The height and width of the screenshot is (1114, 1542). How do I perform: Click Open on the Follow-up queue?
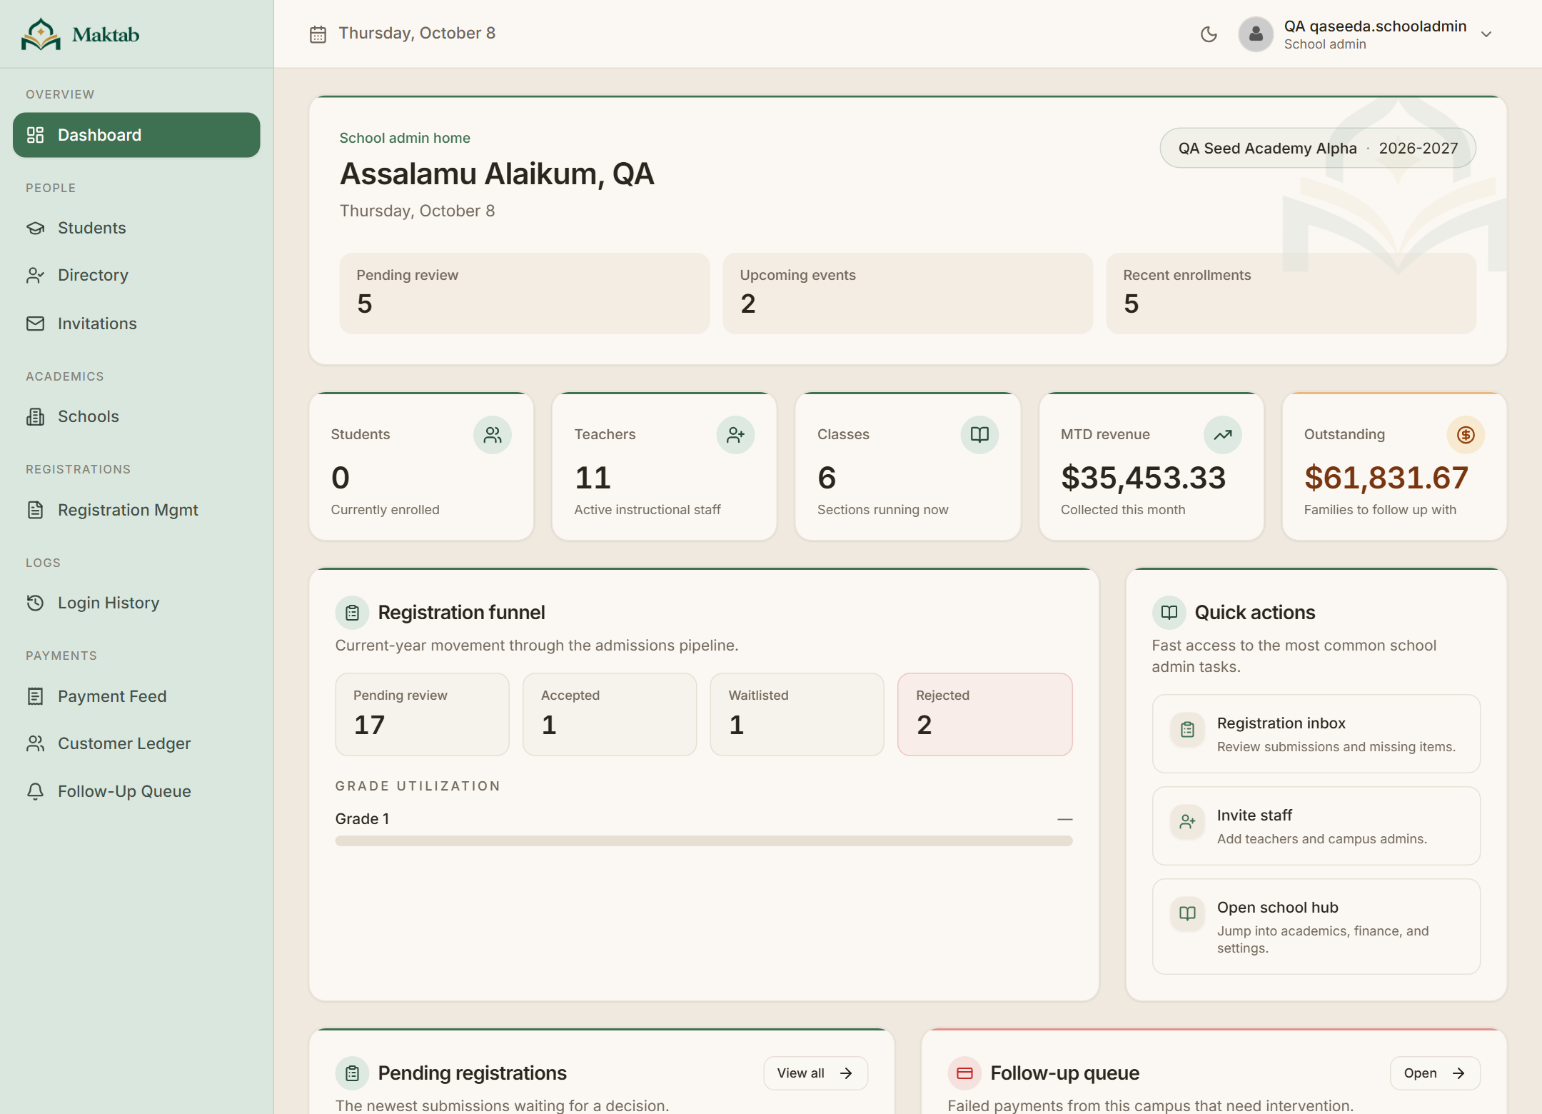point(1435,1073)
